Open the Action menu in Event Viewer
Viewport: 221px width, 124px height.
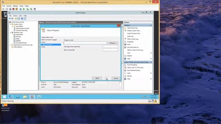[15, 16]
